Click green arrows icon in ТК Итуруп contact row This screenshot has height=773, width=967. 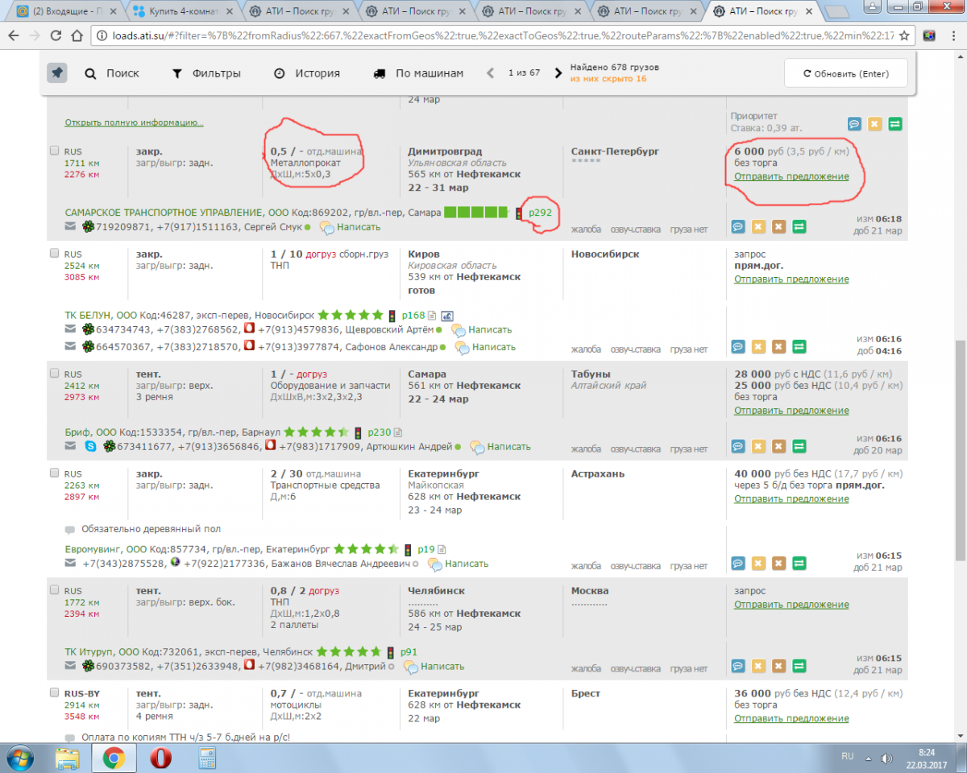[x=799, y=665]
